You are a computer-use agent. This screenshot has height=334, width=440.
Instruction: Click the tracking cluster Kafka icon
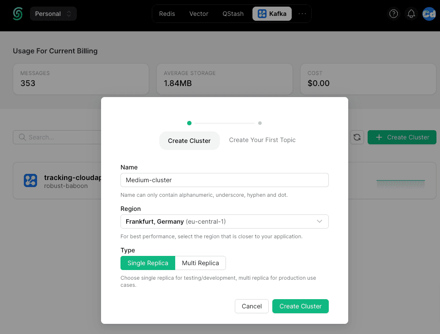pos(30,180)
